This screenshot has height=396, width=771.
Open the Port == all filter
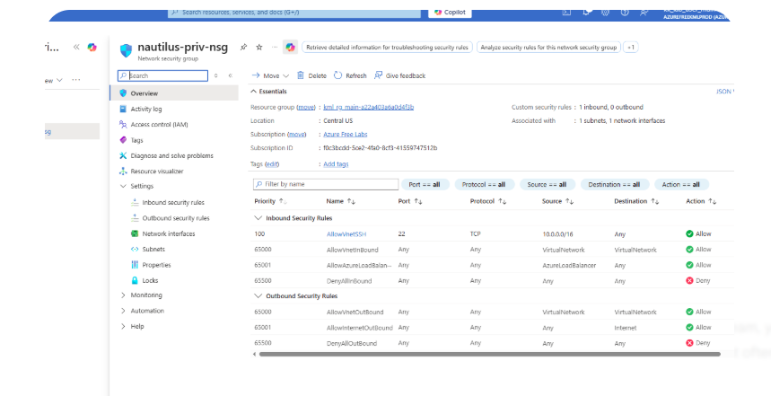pos(425,185)
